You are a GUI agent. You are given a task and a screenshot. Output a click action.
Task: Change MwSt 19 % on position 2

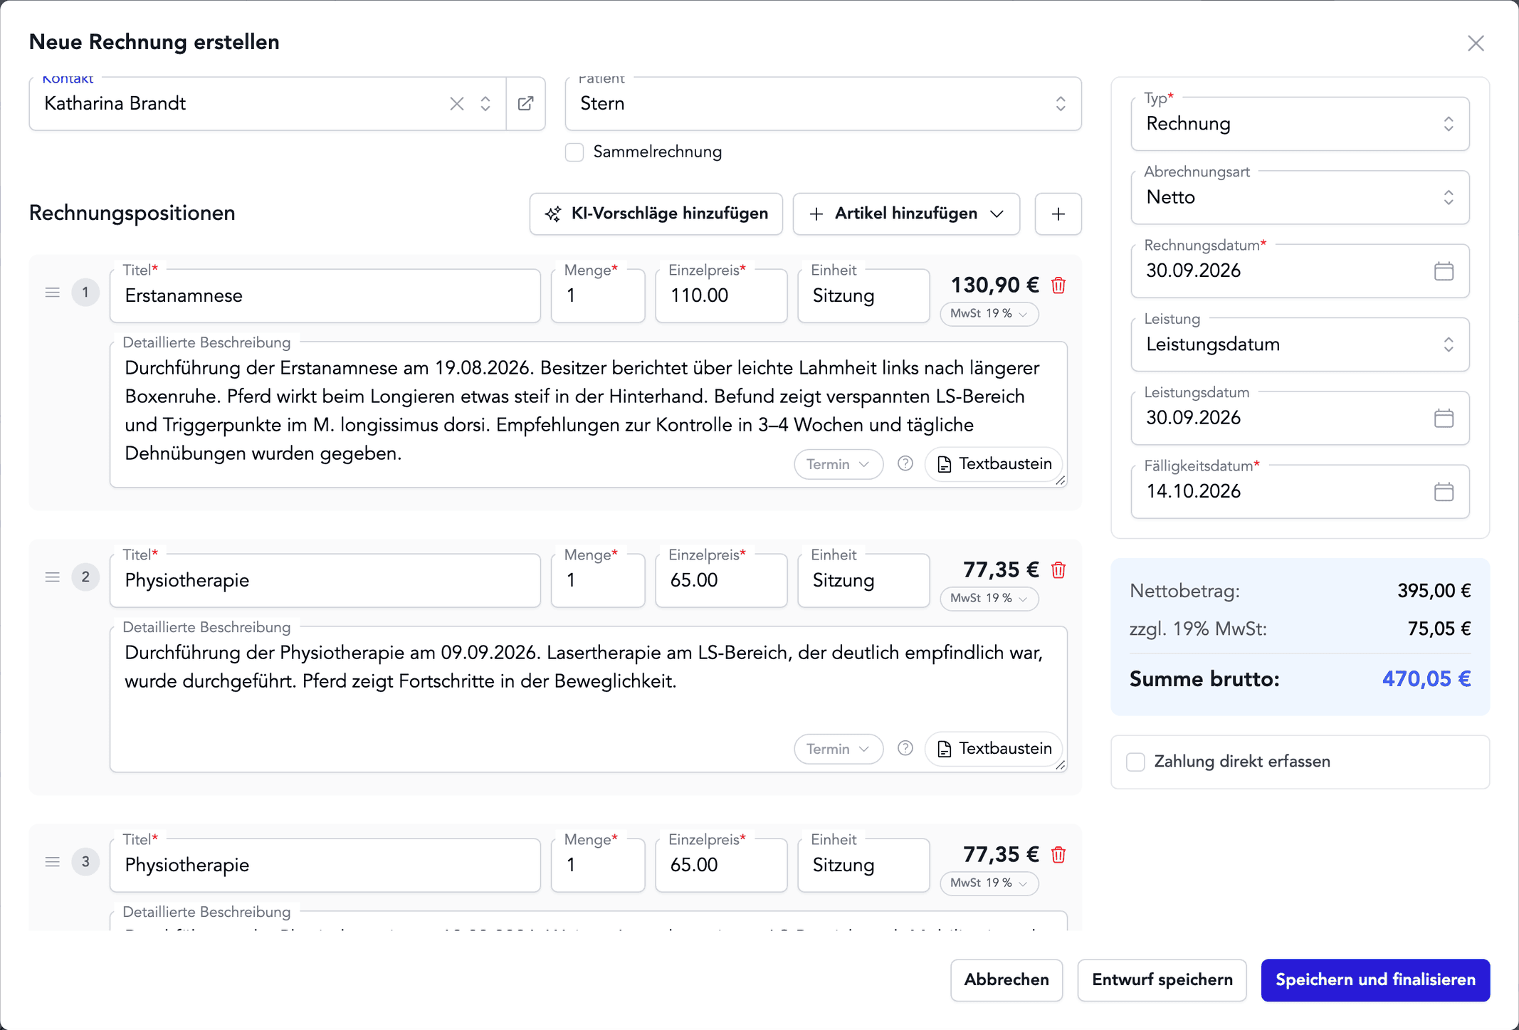click(989, 599)
